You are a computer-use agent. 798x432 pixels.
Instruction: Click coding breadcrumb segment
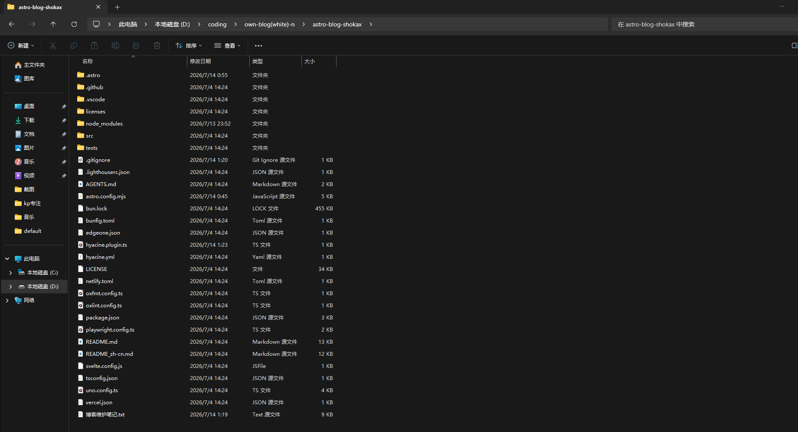tap(217, 24)
